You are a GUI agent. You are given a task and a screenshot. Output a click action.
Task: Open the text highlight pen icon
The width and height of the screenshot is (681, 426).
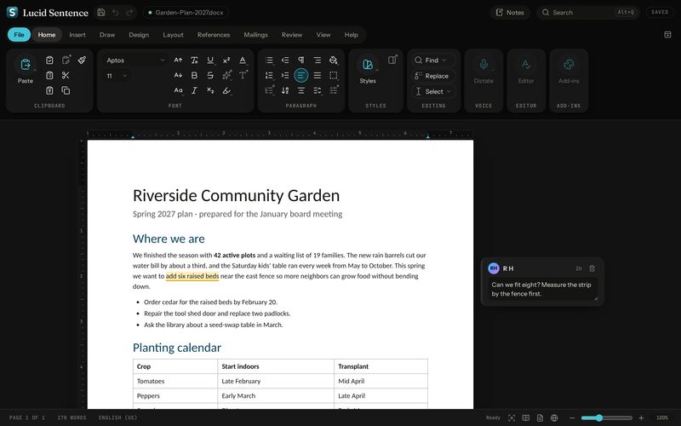[x=226, y=90]
